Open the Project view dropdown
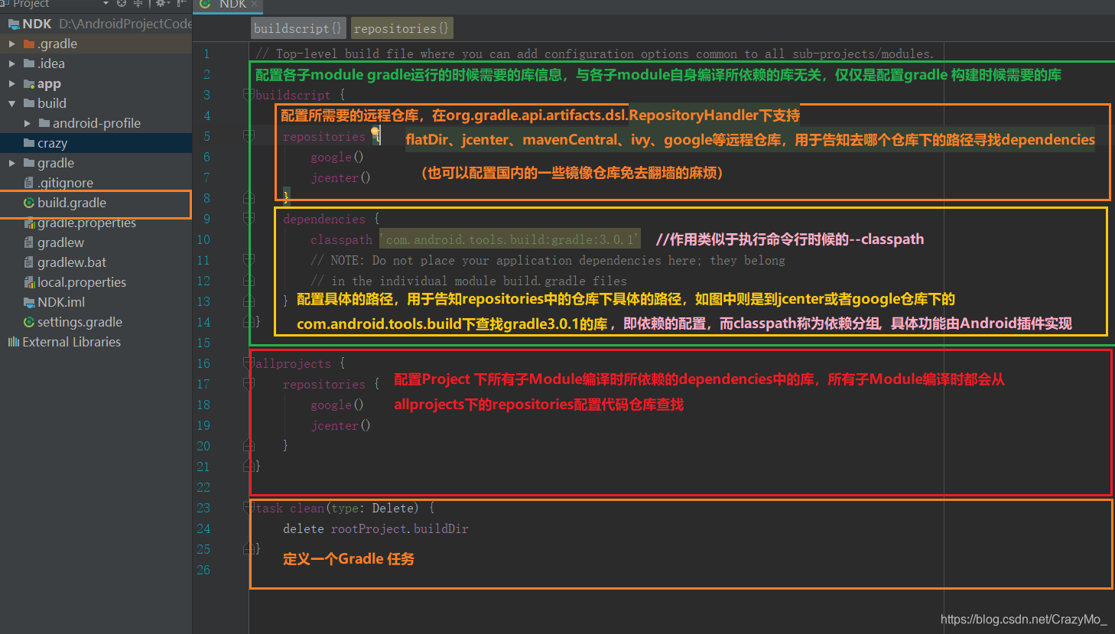The width and height of the screenshot is (1115, 634). pyautogui.click(x=106, y=3)
